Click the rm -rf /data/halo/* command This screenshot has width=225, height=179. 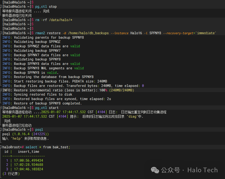[54, 20]
